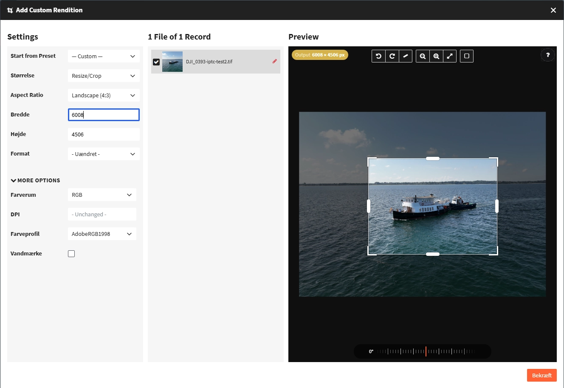Open the preview help question mark

pos(548,55)
